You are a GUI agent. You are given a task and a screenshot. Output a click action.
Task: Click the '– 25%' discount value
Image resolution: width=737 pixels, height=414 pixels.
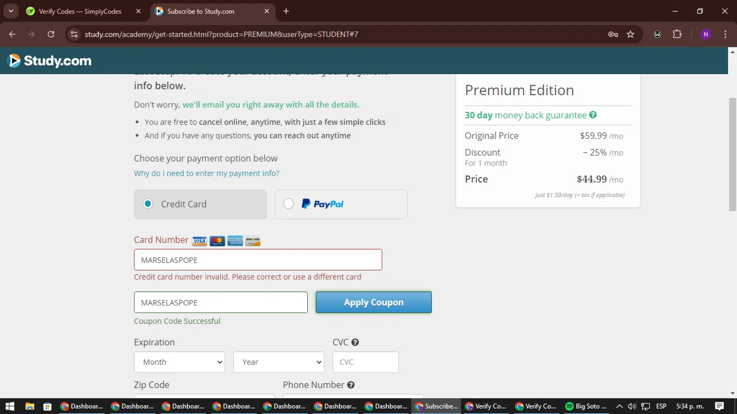(595, 153)
